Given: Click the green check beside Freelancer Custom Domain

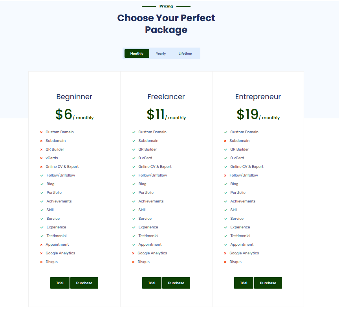Looking at the screenshot, I should (x=134, y=132).
